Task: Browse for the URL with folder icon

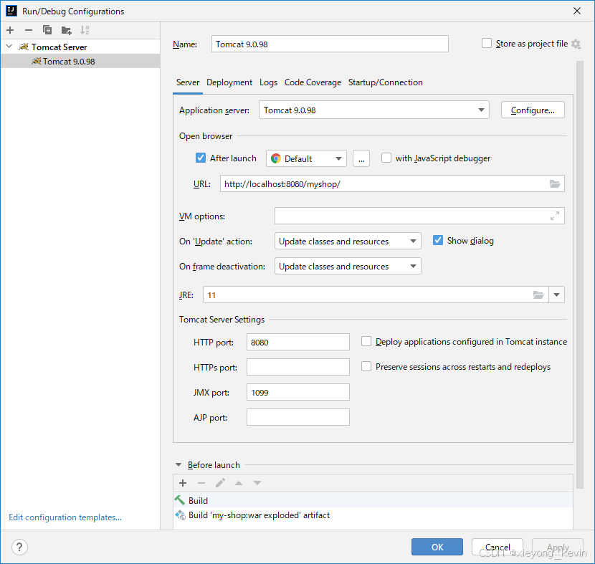Action: tap(555, 184)
